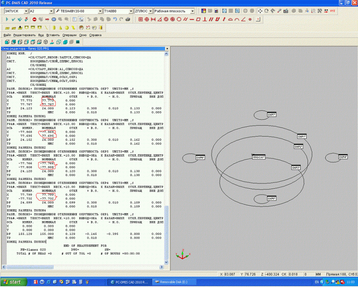358x287 pixels.
Task: Open the Файл menu
Action: [x=7, y=35]
